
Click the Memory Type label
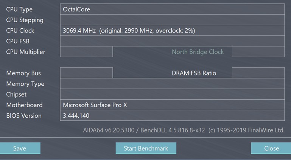[25, 84]
